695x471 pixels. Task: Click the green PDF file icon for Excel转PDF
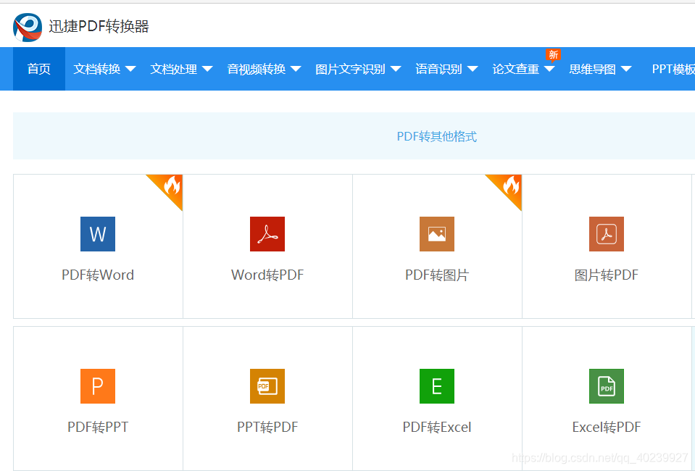click(x=607, y=386)
